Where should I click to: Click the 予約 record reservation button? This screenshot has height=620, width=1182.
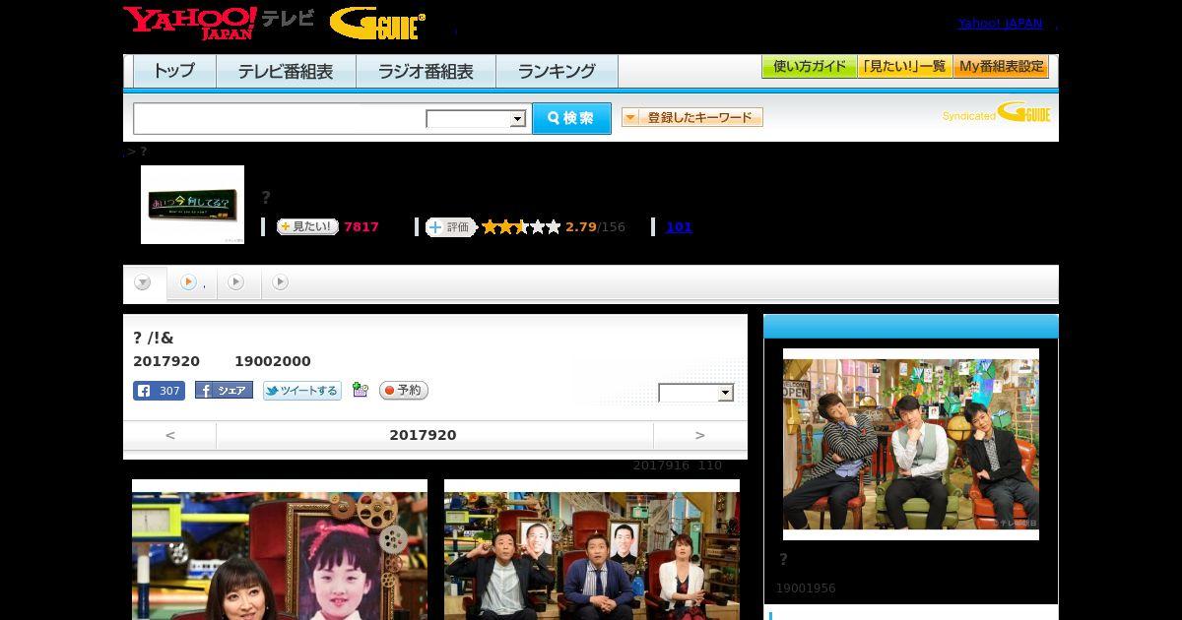pyautogui.click(x=404, y=391)
